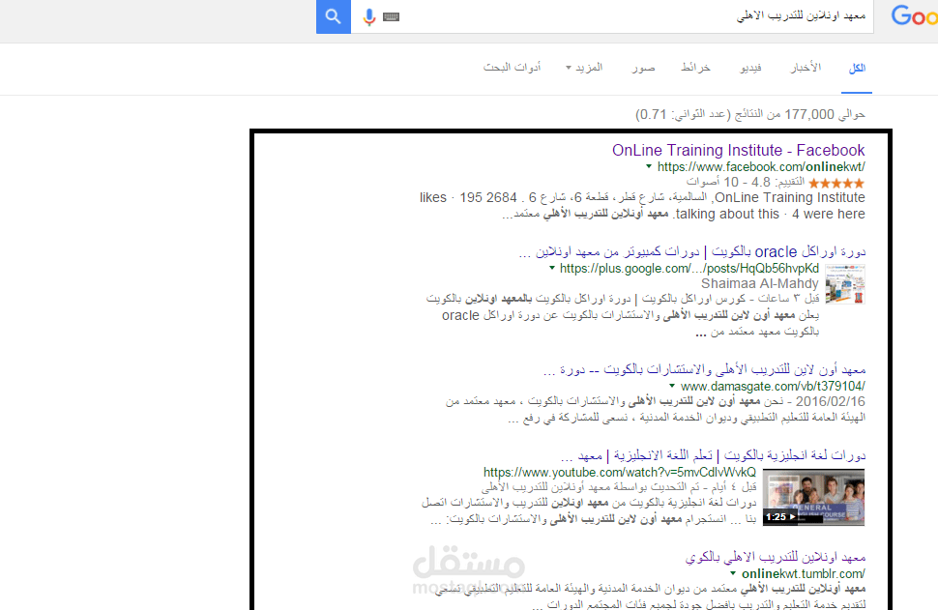938x610 pixels.
Task: Expand the المزيد (More) dropdown
Action: coord(584,68)
